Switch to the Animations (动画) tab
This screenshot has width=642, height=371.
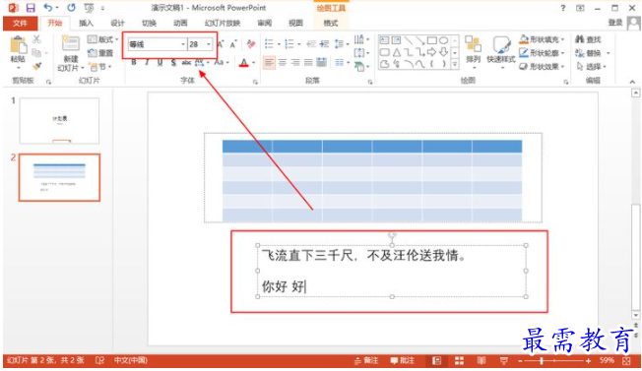point(180,24)
